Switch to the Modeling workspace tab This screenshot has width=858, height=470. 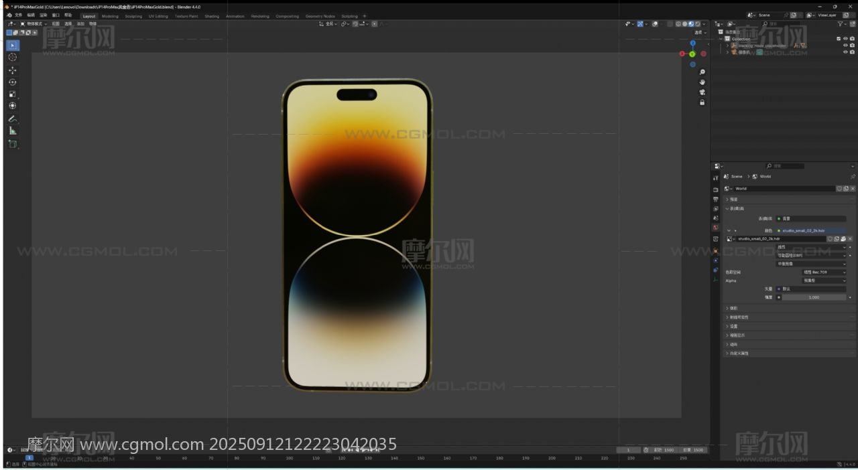point(110,16)
